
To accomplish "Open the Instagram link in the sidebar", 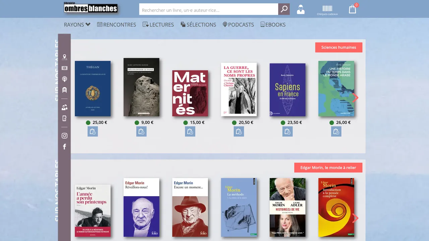I will [64, 136].
